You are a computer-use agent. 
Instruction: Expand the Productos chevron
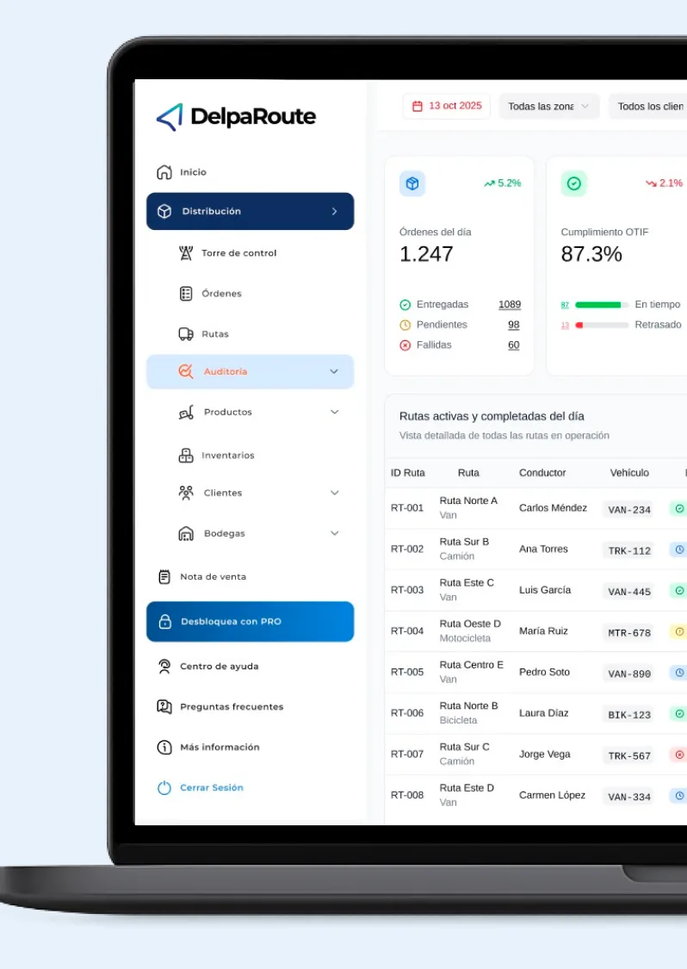tap(334, 413)
